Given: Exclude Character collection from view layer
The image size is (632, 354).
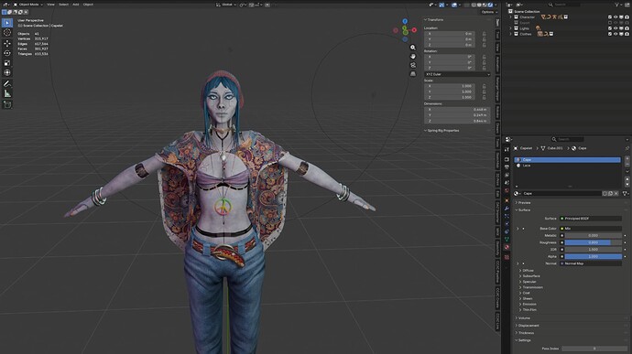Looking at the screenshot, I should tap(610, 17).
